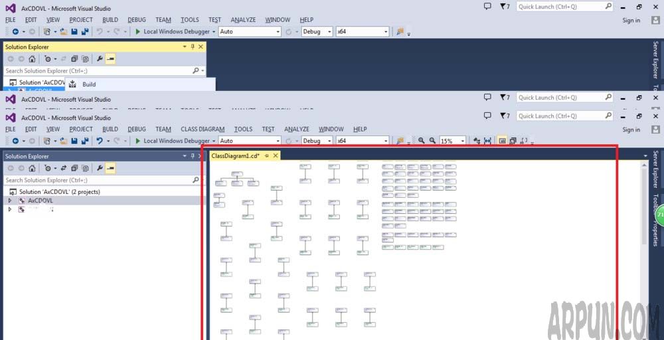The width and height of the screenshot is (664, 340).
Task: Click Sign in link in class diagram window
Action: click(x=631, y=129)
